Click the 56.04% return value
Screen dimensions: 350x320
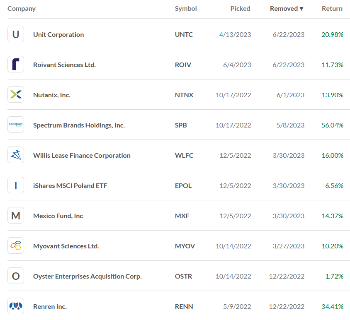click(x=332, y=125)
